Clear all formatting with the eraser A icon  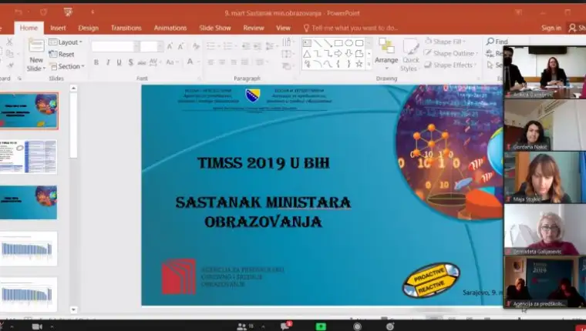coord(196,46)
